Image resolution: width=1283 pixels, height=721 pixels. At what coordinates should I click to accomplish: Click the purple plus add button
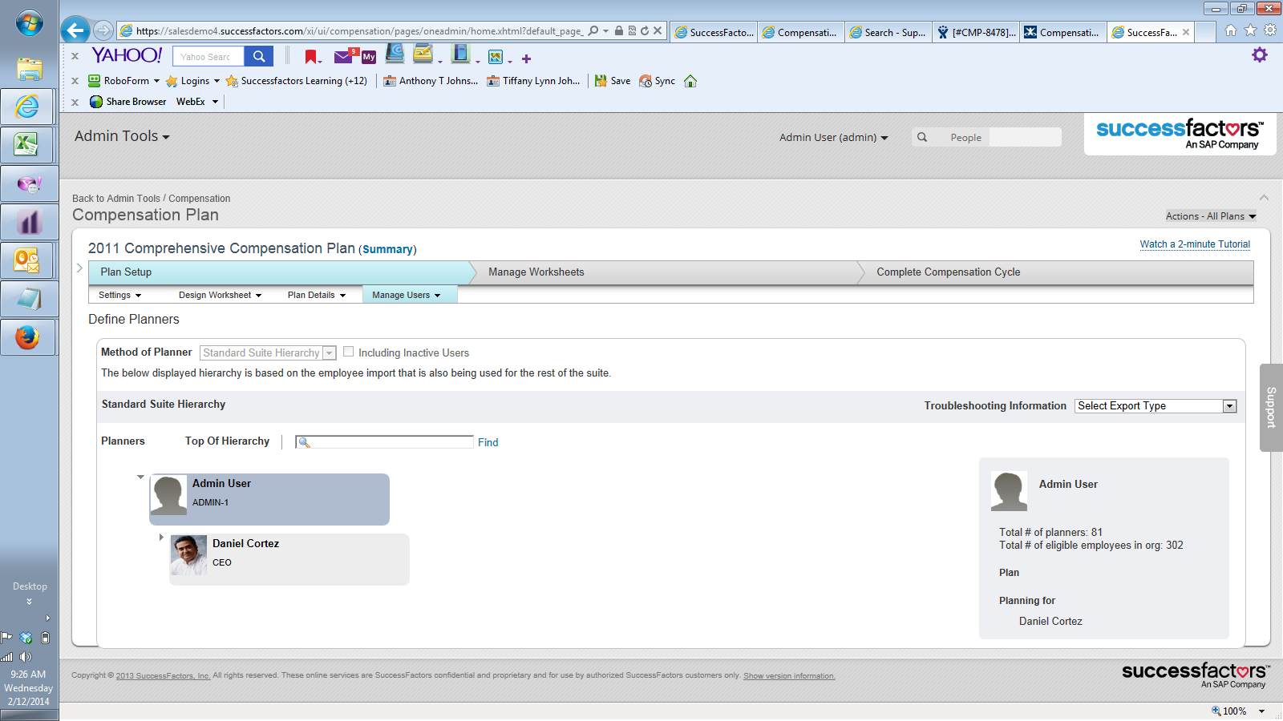(x=526, y=58)
